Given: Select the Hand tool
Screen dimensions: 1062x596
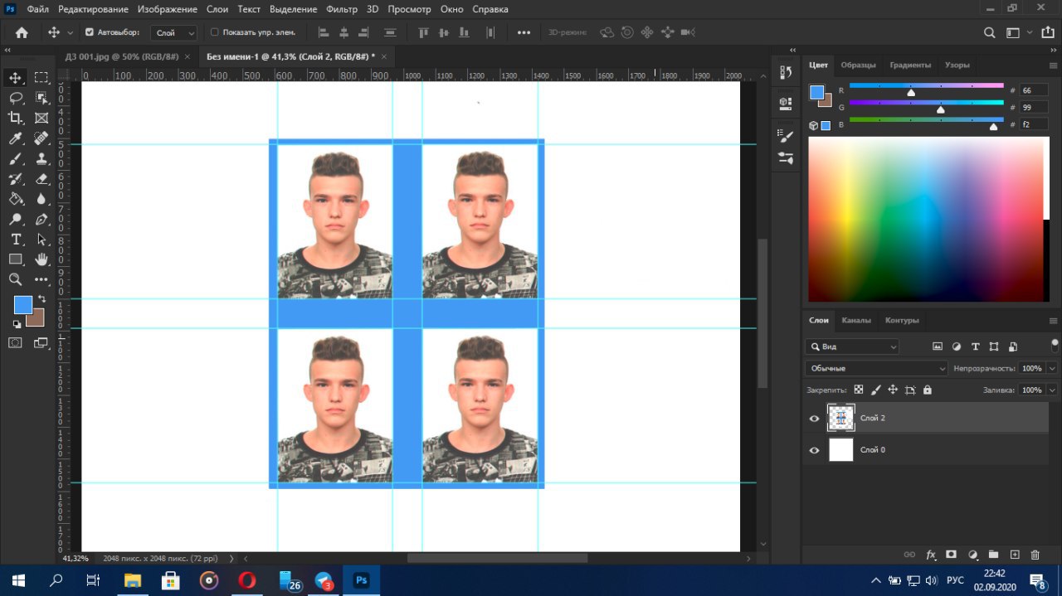Looking at the screenshot, I should tap(41, 259).
